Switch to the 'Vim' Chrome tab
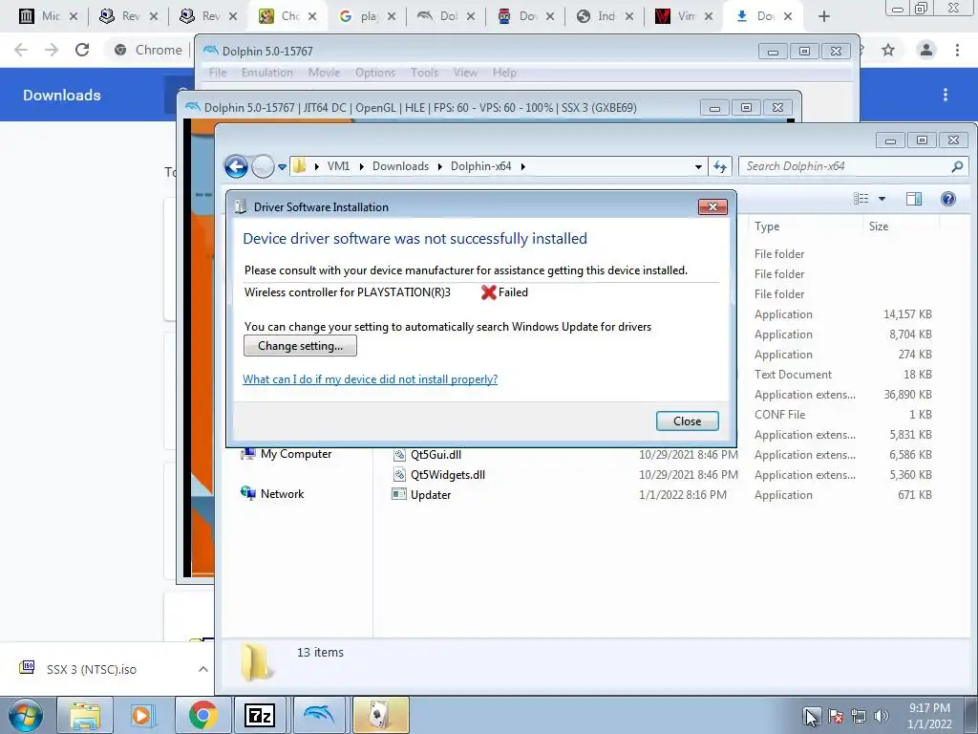Image resolution: width=978 pixels, height=734 pixels. click(x=684, y=16)
